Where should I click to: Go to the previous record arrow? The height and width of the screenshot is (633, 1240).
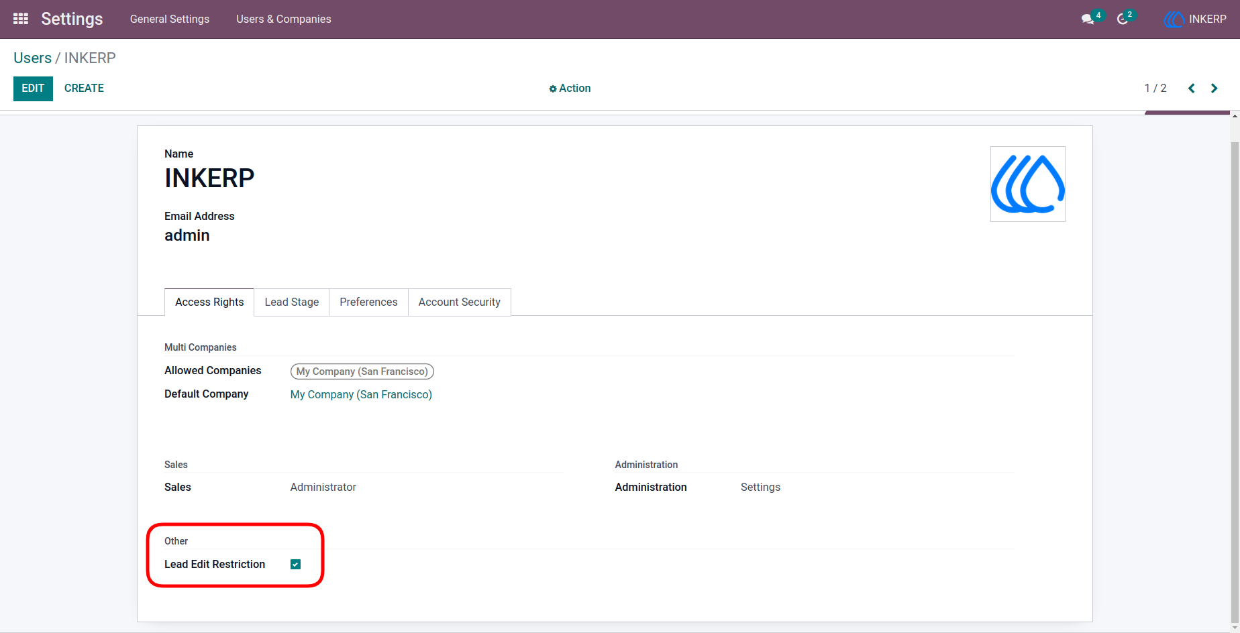(x=1192, y=89)
